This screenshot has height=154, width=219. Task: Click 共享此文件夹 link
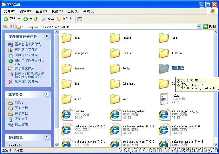[x=24, y=68]
